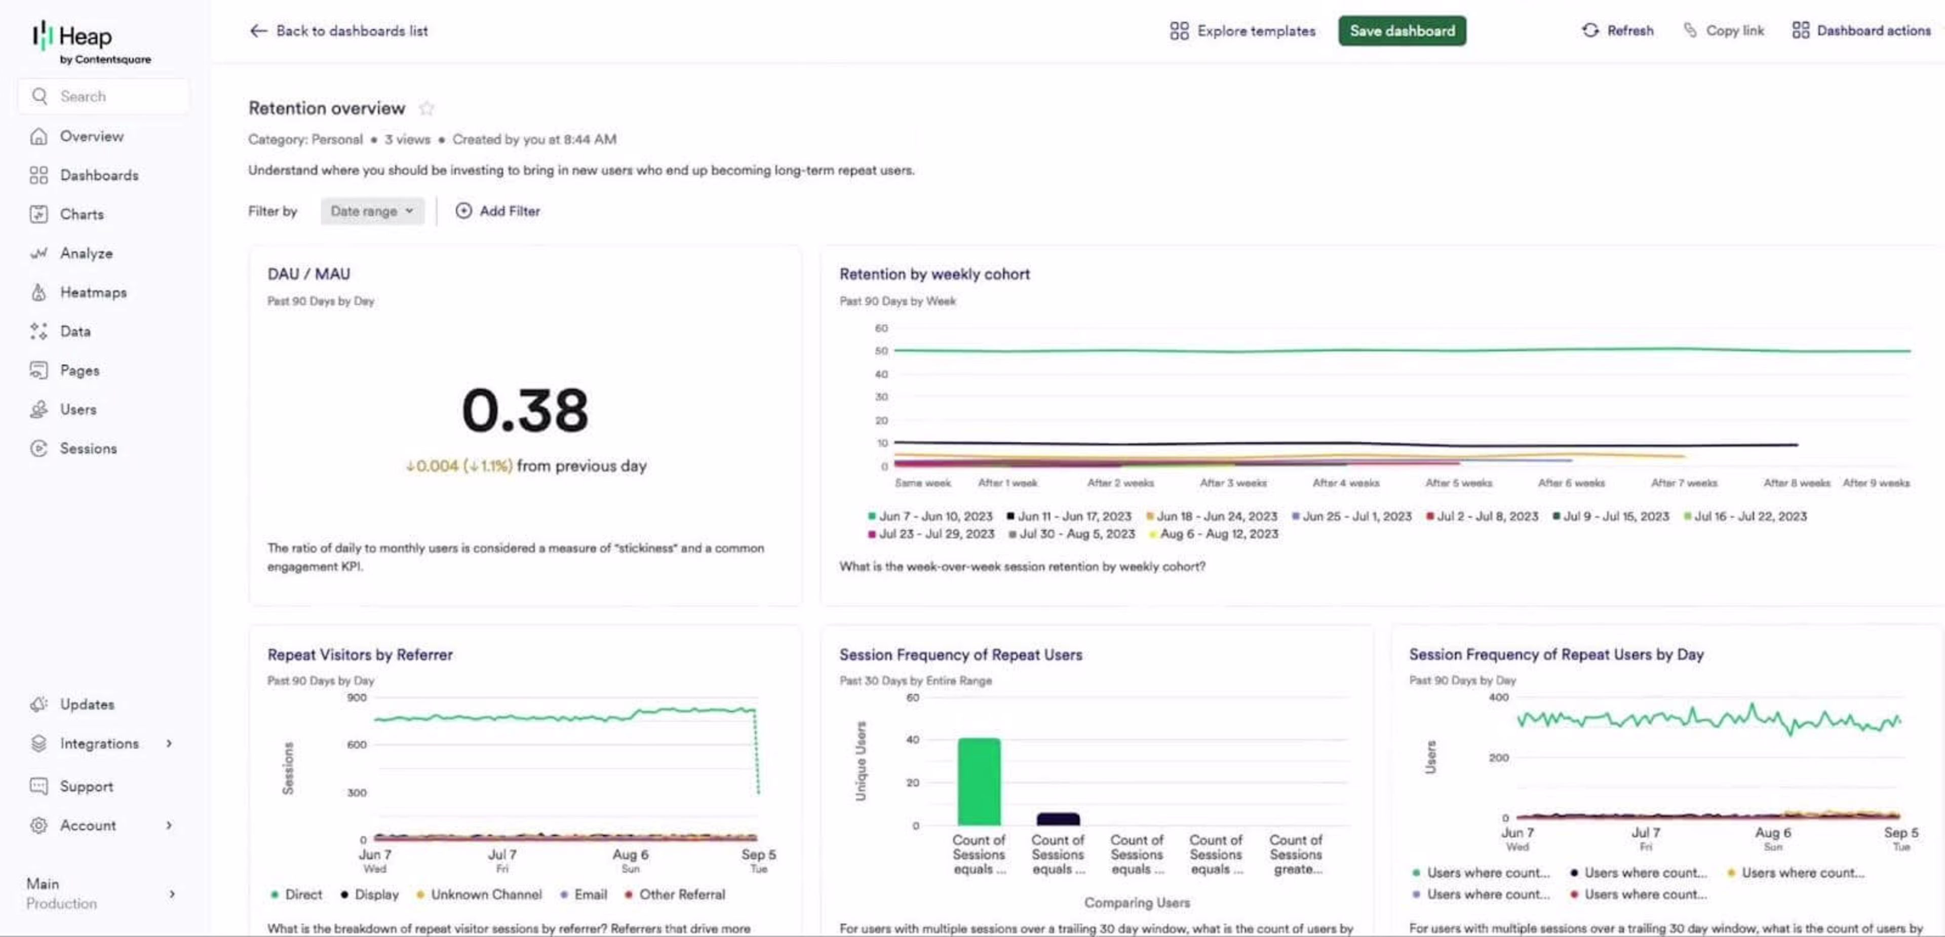Click the Copy link icon
Viewport: 1945px width, 937px height.
click(1690, 31)
